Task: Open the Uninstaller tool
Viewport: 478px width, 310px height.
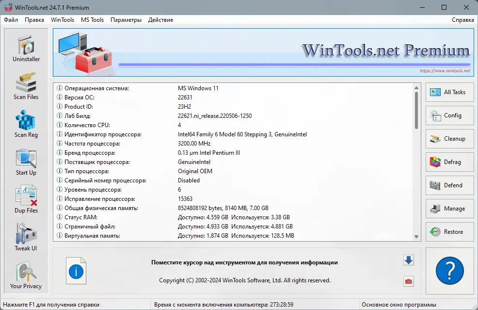Action: coord(26,48)
